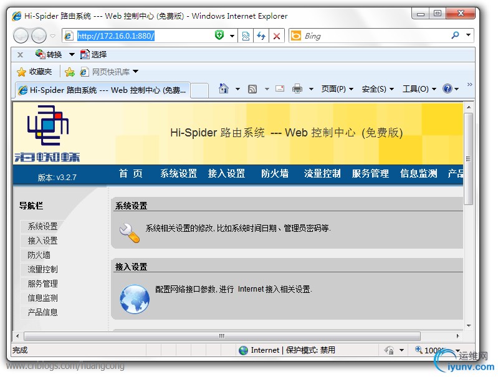Click the Hi-Spider 海蜘蛛 logo
This screenshot has width=498, height=377.
pos(47,133)
